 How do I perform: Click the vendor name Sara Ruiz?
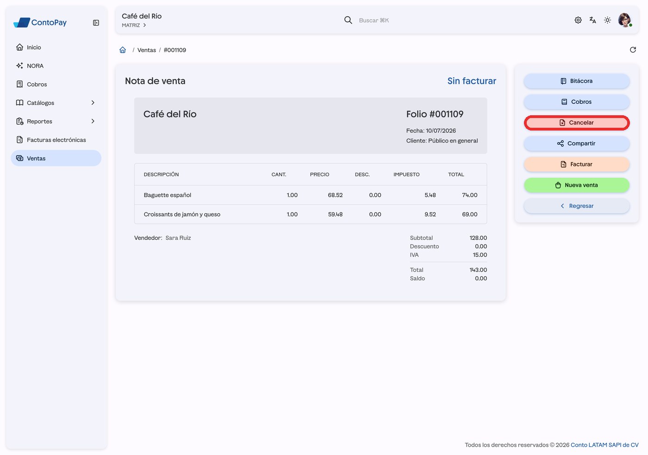pos(178,238)
